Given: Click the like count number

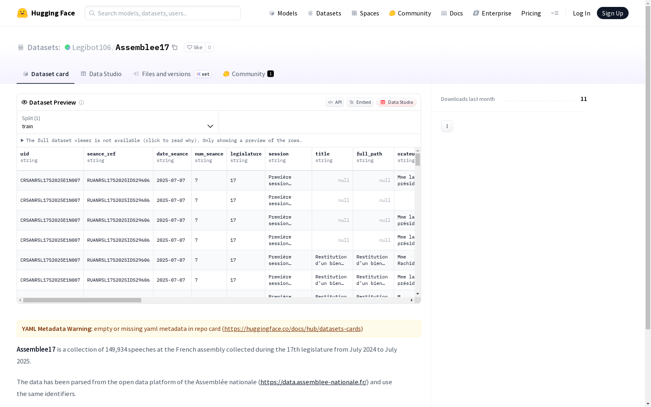Looking at the screenshot, I should 209,47.
